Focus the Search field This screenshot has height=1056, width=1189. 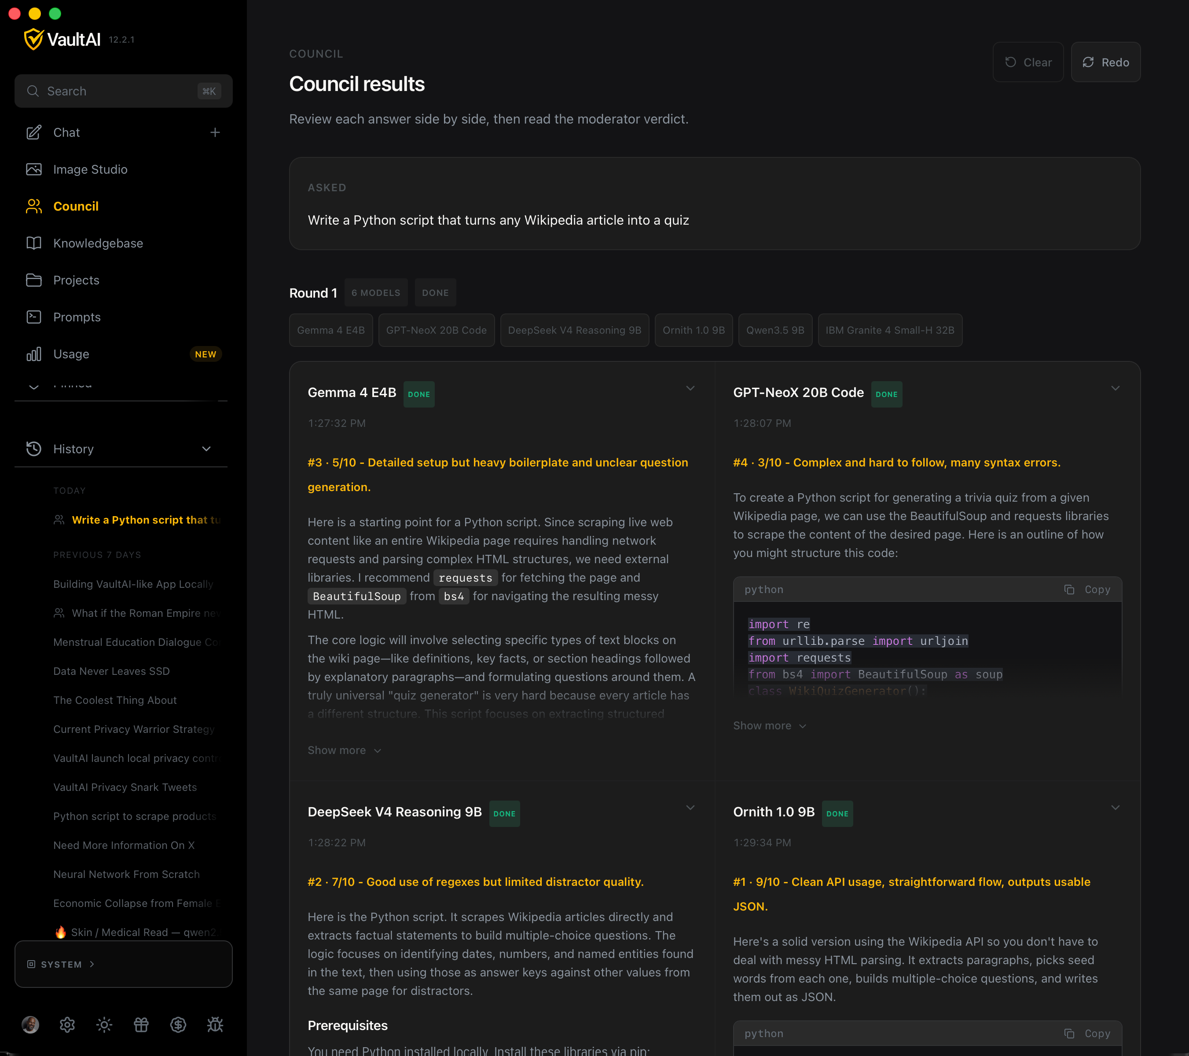coord(123,91)
